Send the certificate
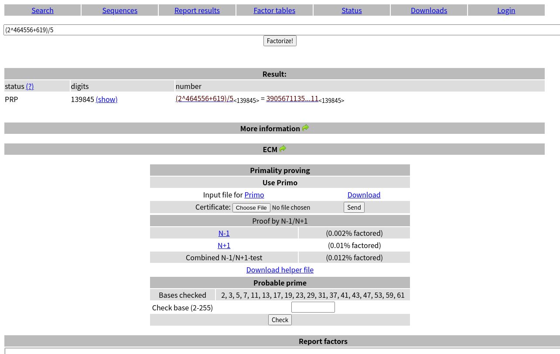560x354 pixels. pyautogui.click(x=354, y=208)
